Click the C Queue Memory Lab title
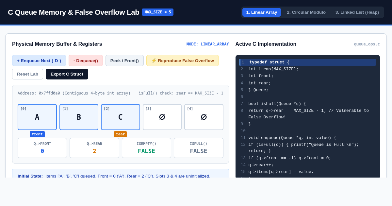The image size is (392, 206). [73, 12]
